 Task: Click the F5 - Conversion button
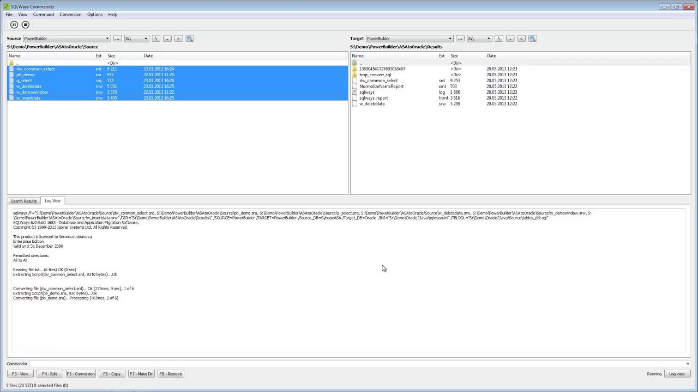coord(81,374)
